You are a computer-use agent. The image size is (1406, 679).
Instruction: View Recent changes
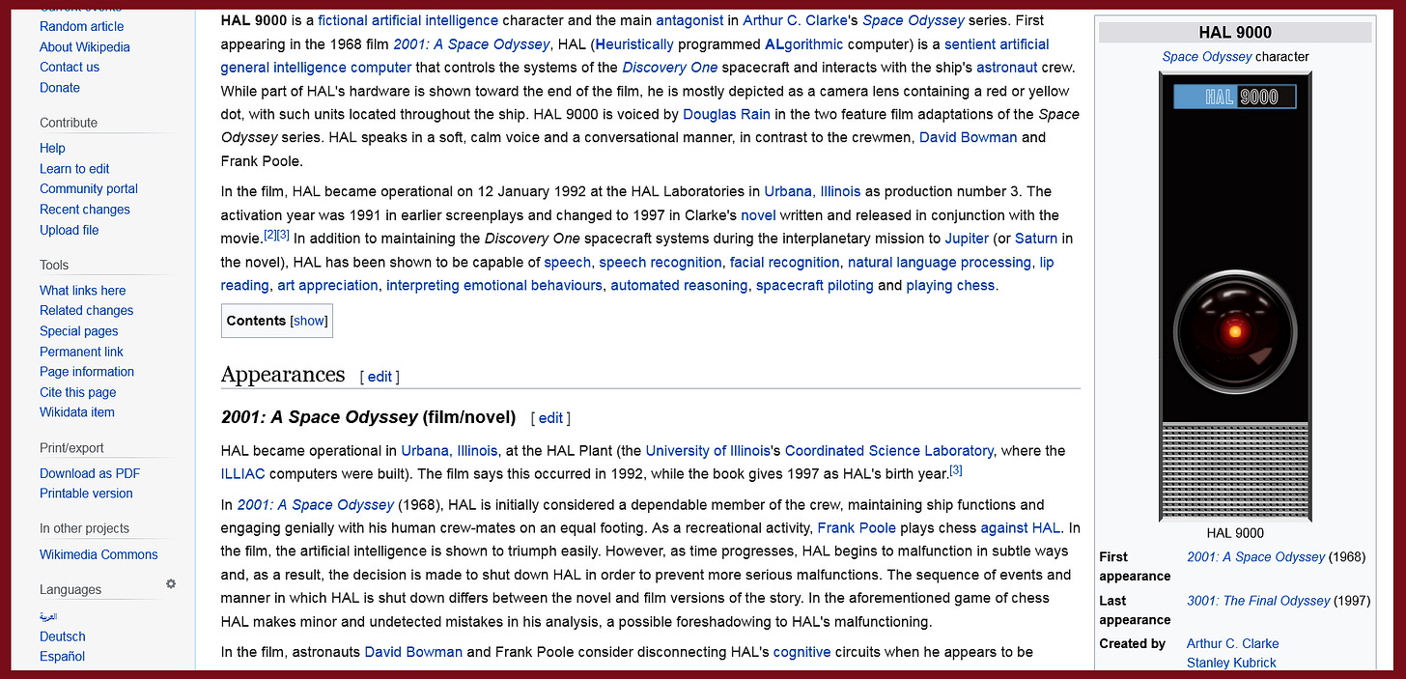pyautogui.click(x=85, y=209)
